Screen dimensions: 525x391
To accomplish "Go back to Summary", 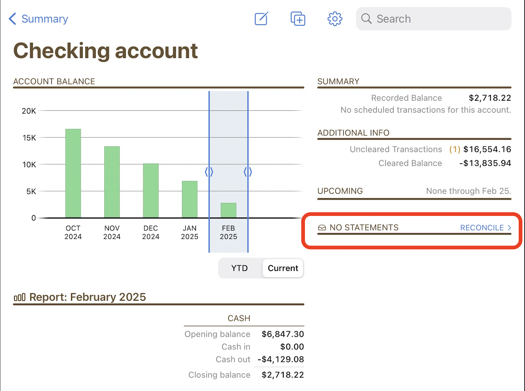I will pyautogui.click(x=45, y=19).
